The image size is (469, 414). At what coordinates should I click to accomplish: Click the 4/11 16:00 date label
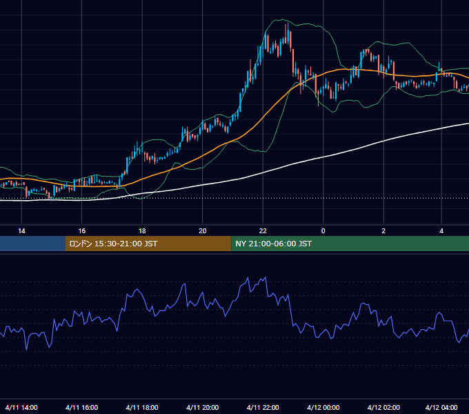81,407
